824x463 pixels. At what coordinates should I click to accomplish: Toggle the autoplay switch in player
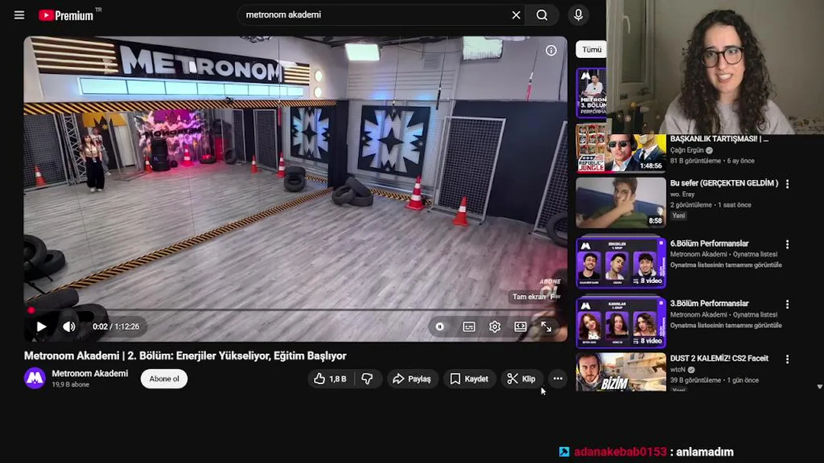click(x=440, y=327)
